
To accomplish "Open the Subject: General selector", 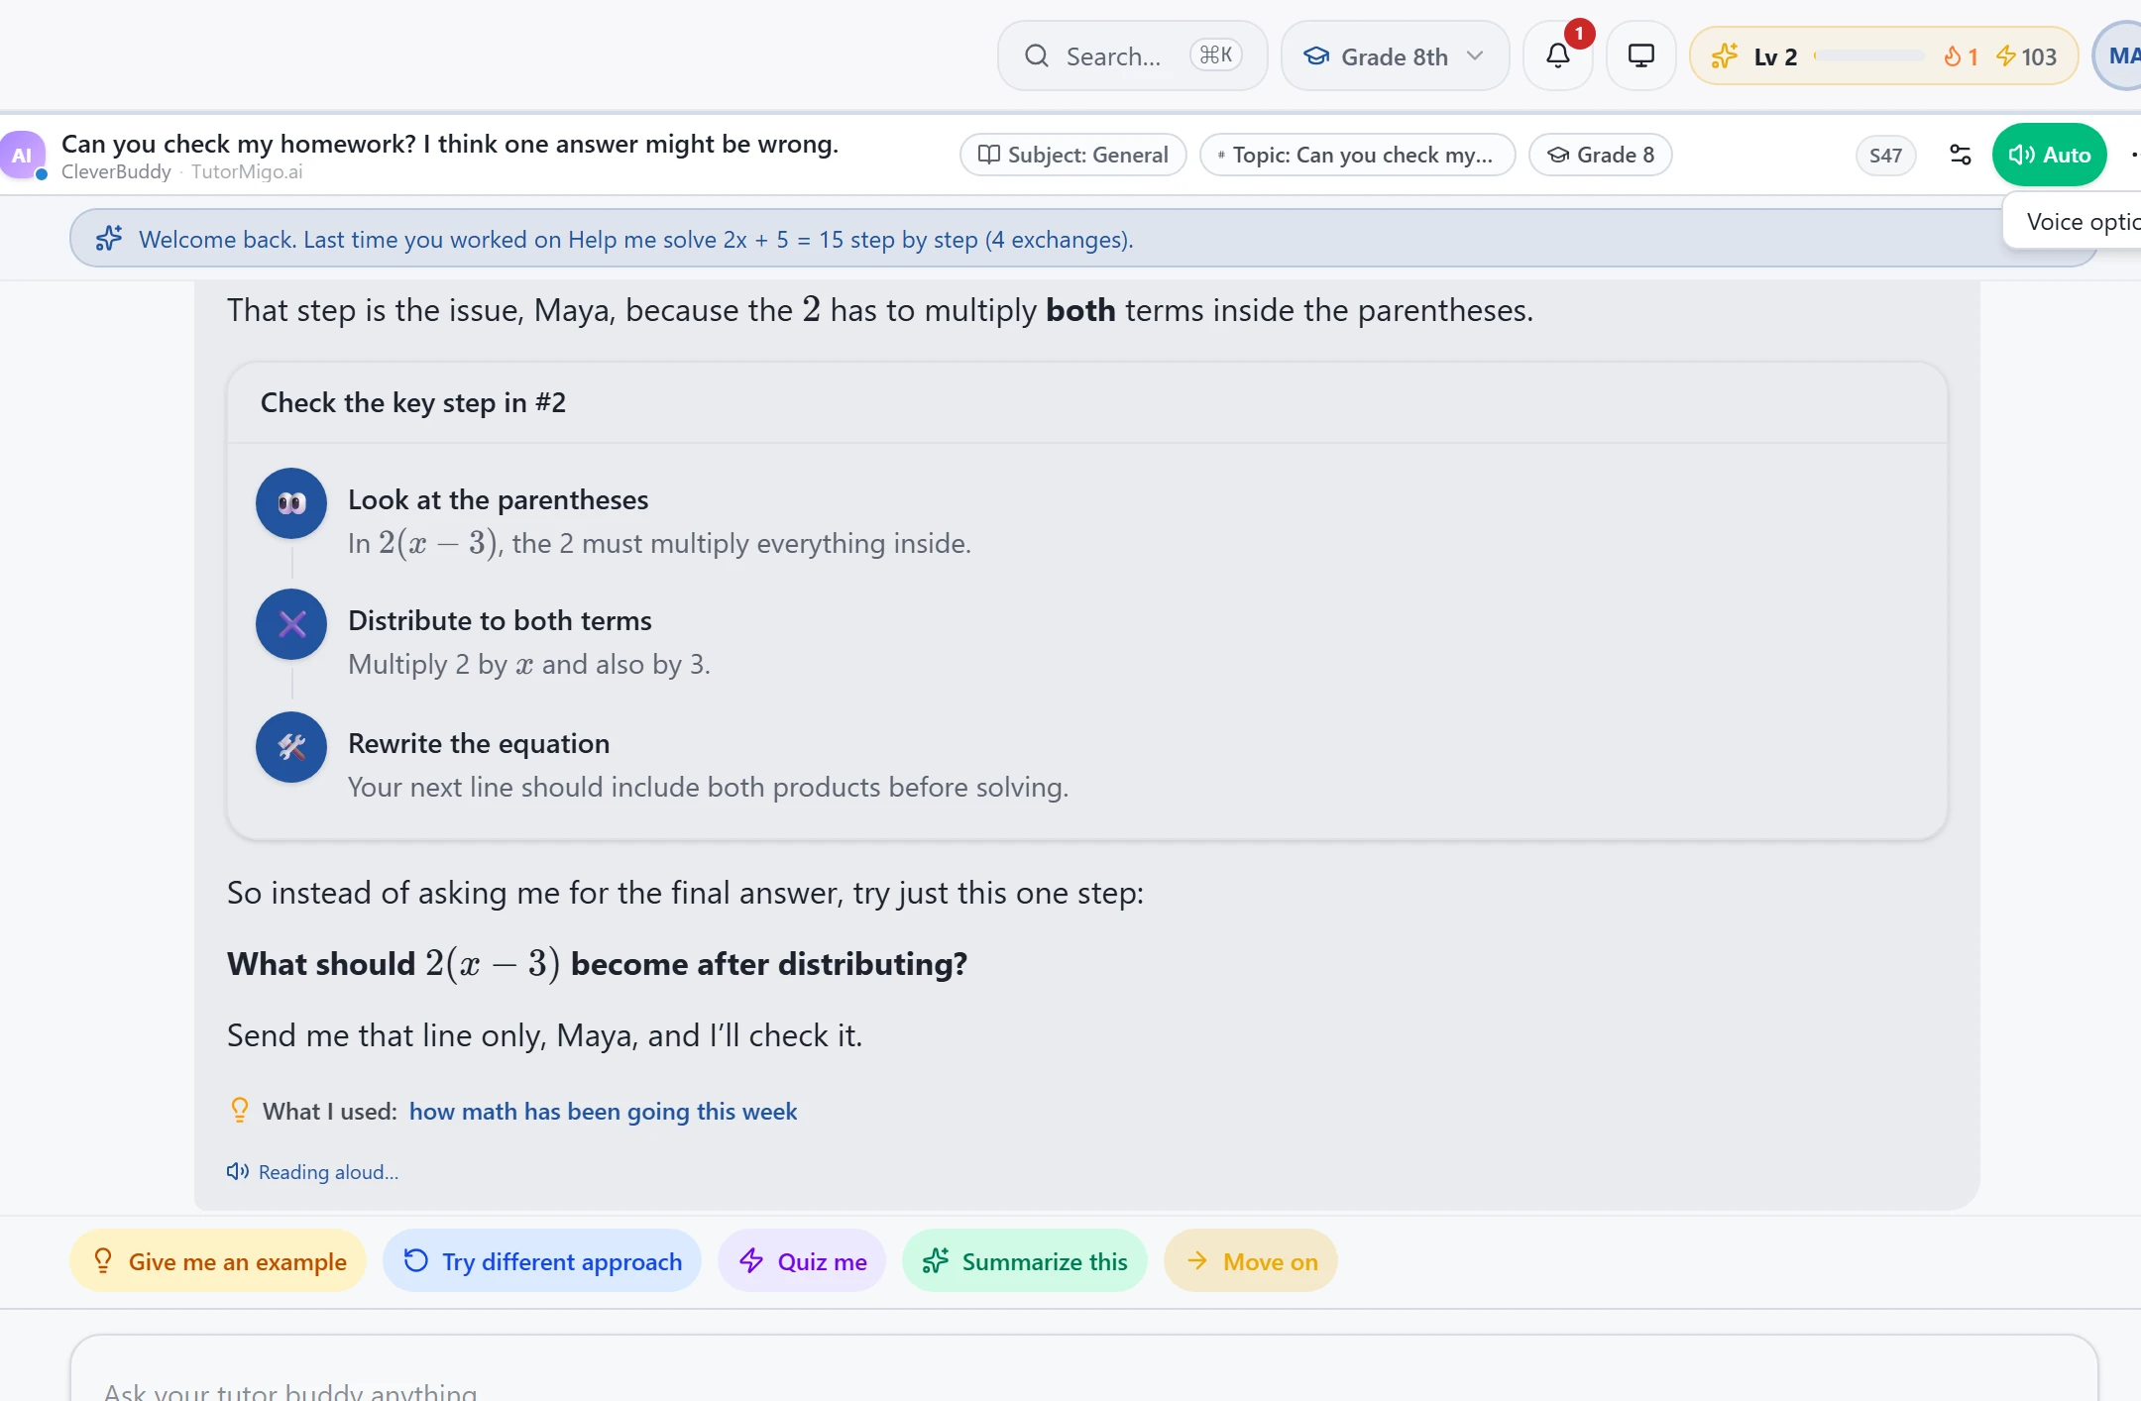I will pos(1072,155).
